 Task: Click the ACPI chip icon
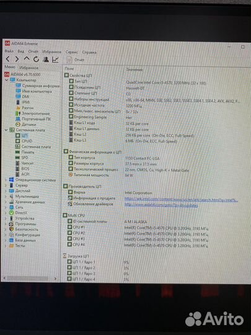click(x=18, y=174)
